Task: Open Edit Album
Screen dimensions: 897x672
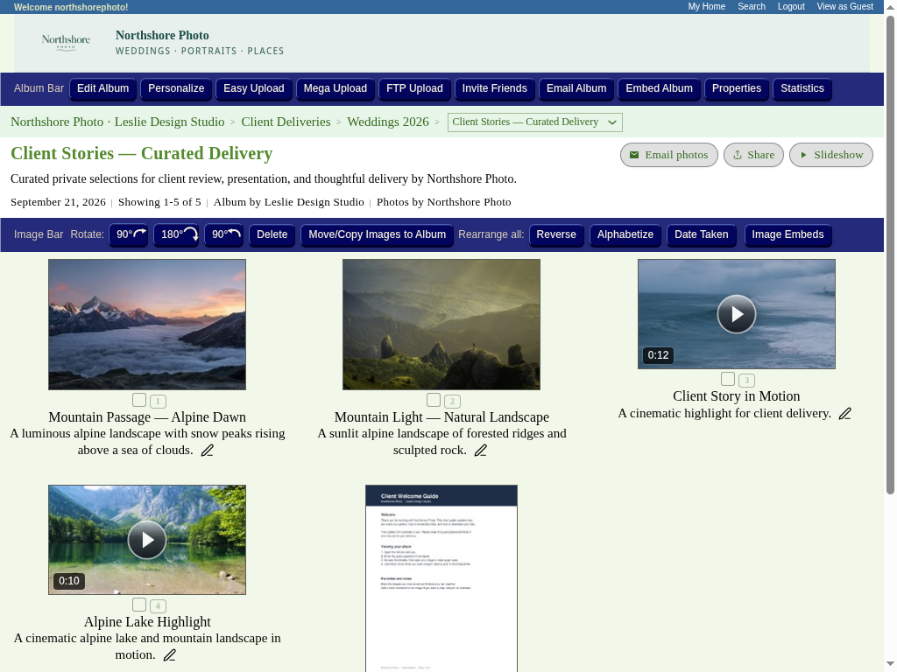Action: (x=103, y=88)
